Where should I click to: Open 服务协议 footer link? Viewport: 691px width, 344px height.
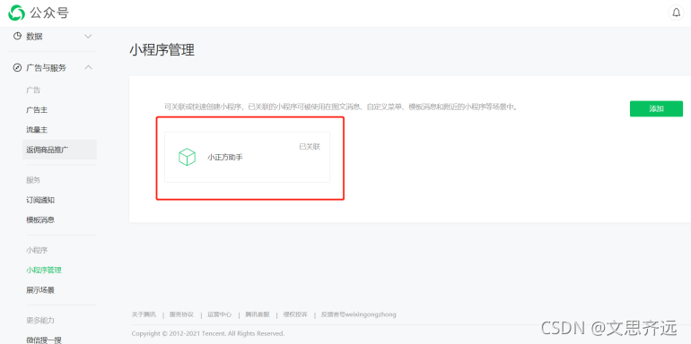click(181, 314)
